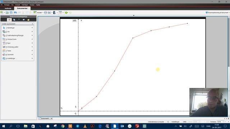Open Outlook from the taskbar
The width and height of the screenshot is (230, 129).
(x=122, y=126)
